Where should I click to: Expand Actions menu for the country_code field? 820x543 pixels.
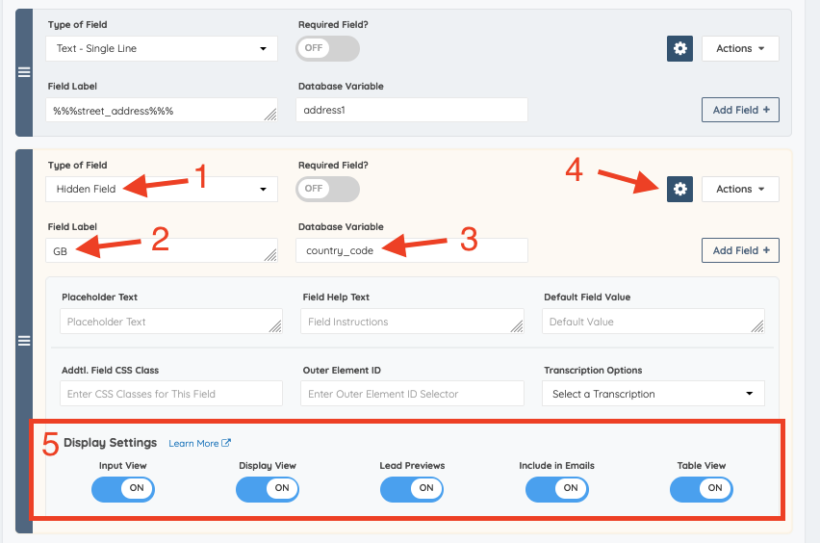point(740,189)
